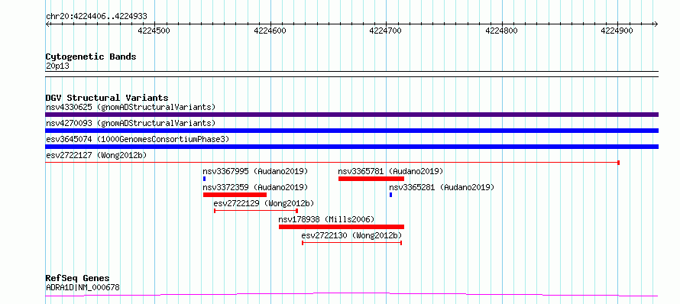
Task: Select the small blue nsv3367995 marker
Action: click(204, 179)
